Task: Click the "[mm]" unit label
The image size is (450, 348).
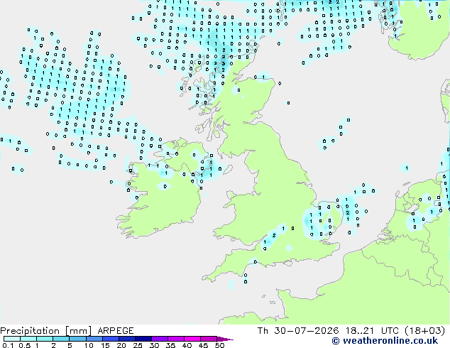Action: [78, 331]
